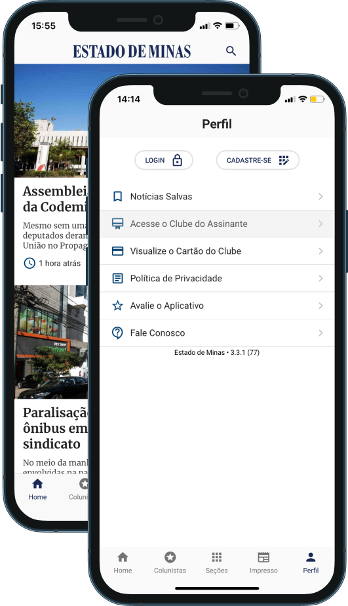The width and height of the screenshot is (348, 606).
Task: Tap the Estado de Minas logo header
Action: (132, 51)
